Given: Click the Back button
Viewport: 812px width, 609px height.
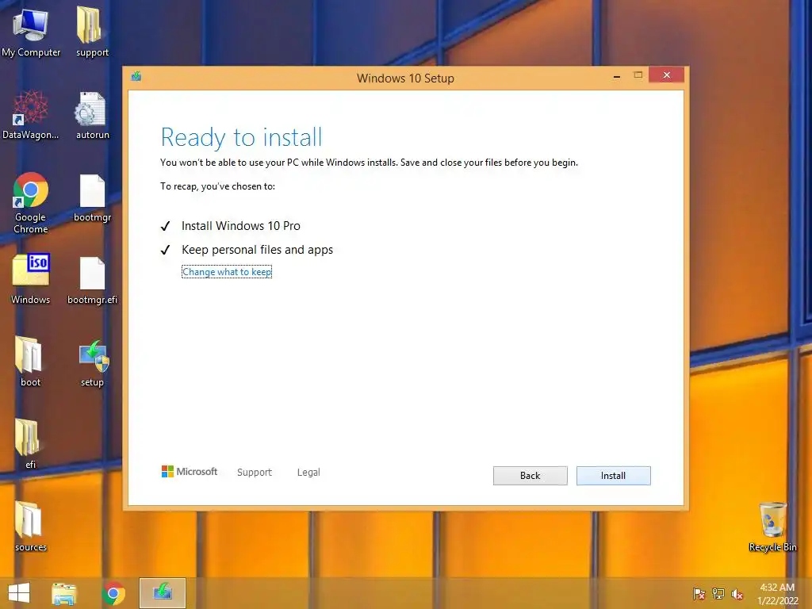Looking at the screenshot, I should coord(530,476).
